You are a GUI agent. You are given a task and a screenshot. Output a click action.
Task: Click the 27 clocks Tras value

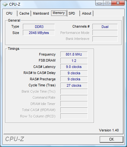[x=74, y=85]
